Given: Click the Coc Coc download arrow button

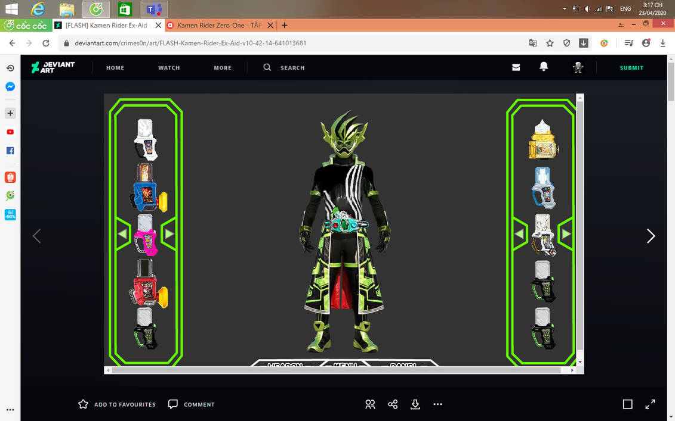Looking at the screenshot, I should point(583,43).
